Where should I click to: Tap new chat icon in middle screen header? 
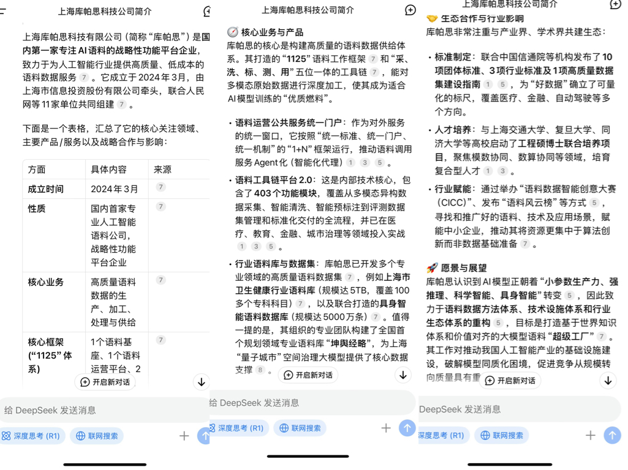tap(410, 10)
